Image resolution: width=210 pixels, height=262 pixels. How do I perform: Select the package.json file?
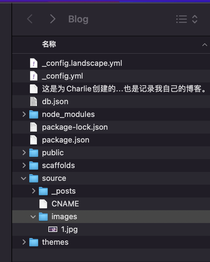pyautogui.click(x=66, y=140)
